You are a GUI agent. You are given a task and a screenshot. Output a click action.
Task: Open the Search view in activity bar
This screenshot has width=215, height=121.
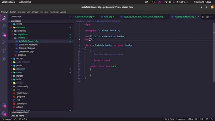[x=4, y=26]
